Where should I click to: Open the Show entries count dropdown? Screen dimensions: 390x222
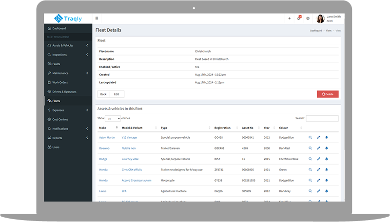(x=113, y=118)
